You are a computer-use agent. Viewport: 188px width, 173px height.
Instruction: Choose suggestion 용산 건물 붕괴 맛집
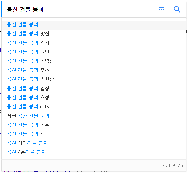click(94, 33)
